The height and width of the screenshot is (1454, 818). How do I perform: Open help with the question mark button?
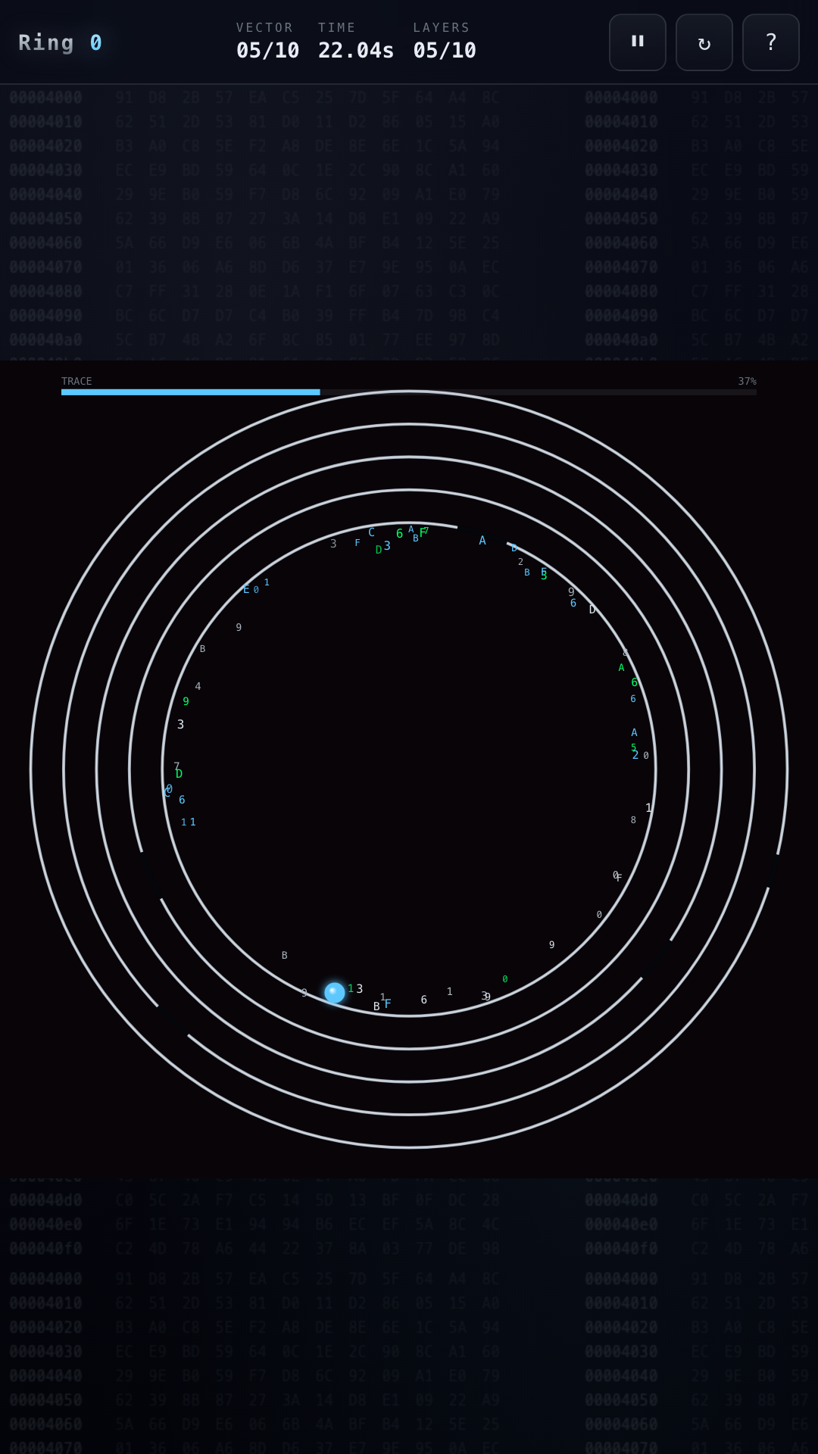point(771,42)
